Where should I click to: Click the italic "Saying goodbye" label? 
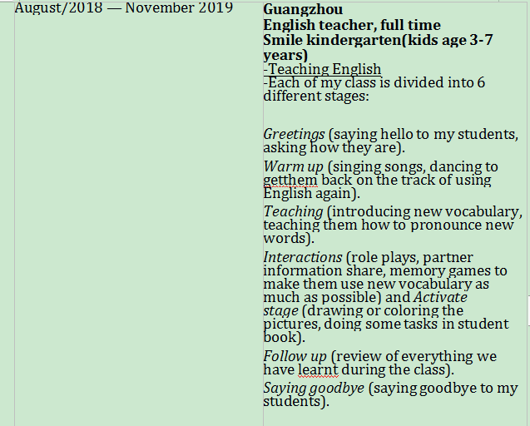coord(314,388)
